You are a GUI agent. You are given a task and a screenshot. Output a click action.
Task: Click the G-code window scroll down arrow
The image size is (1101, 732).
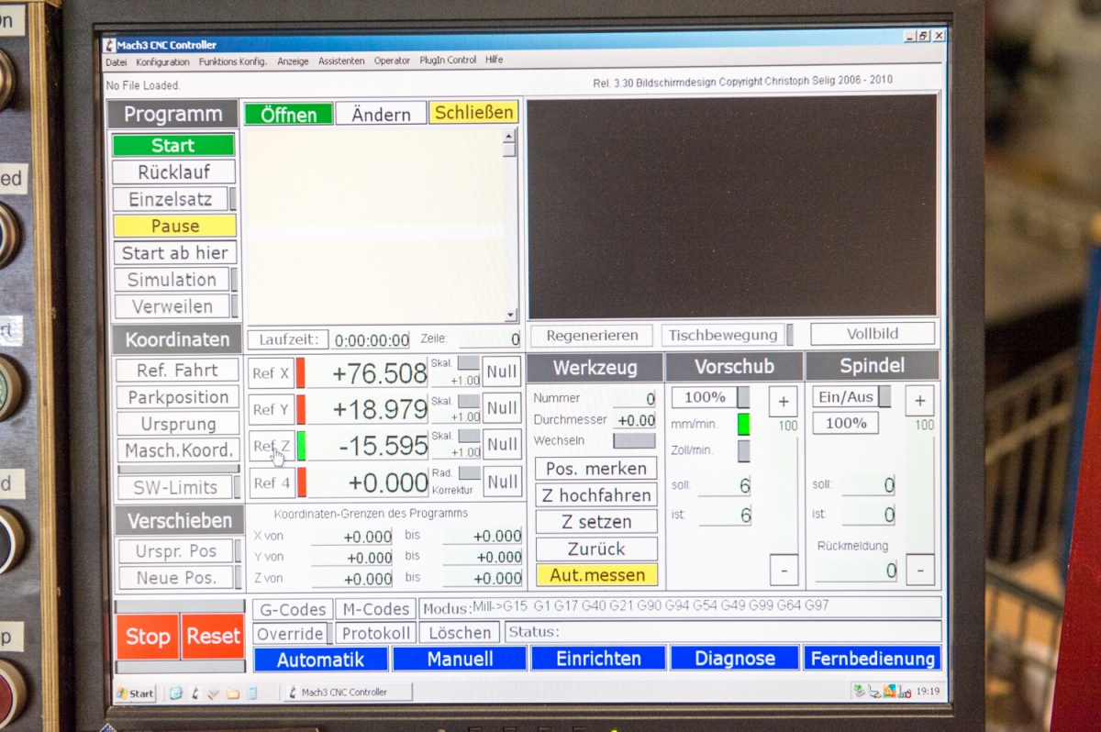pos(511,315)
